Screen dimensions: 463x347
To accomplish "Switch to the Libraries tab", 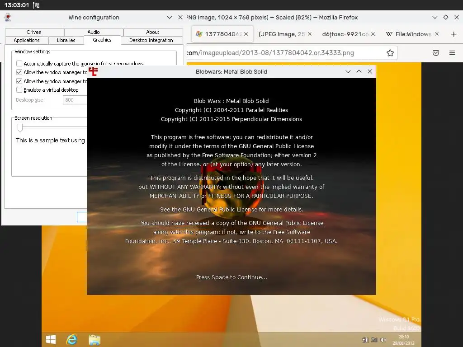I will point(66,40).
